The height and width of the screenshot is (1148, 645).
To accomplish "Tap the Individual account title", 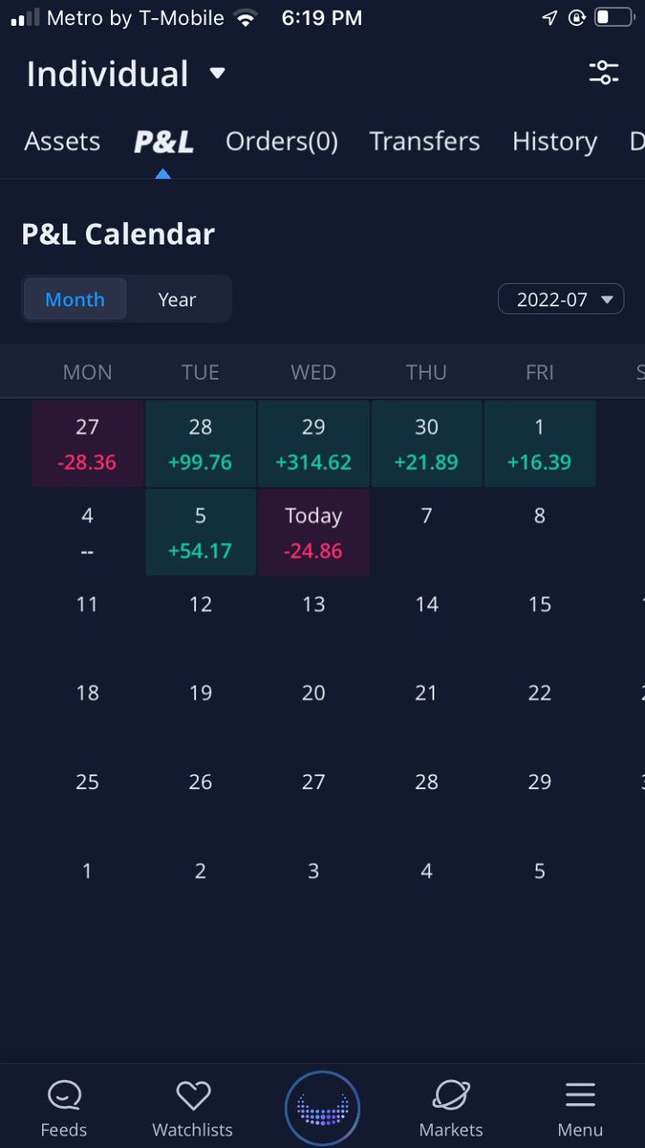I will point(107,74).
